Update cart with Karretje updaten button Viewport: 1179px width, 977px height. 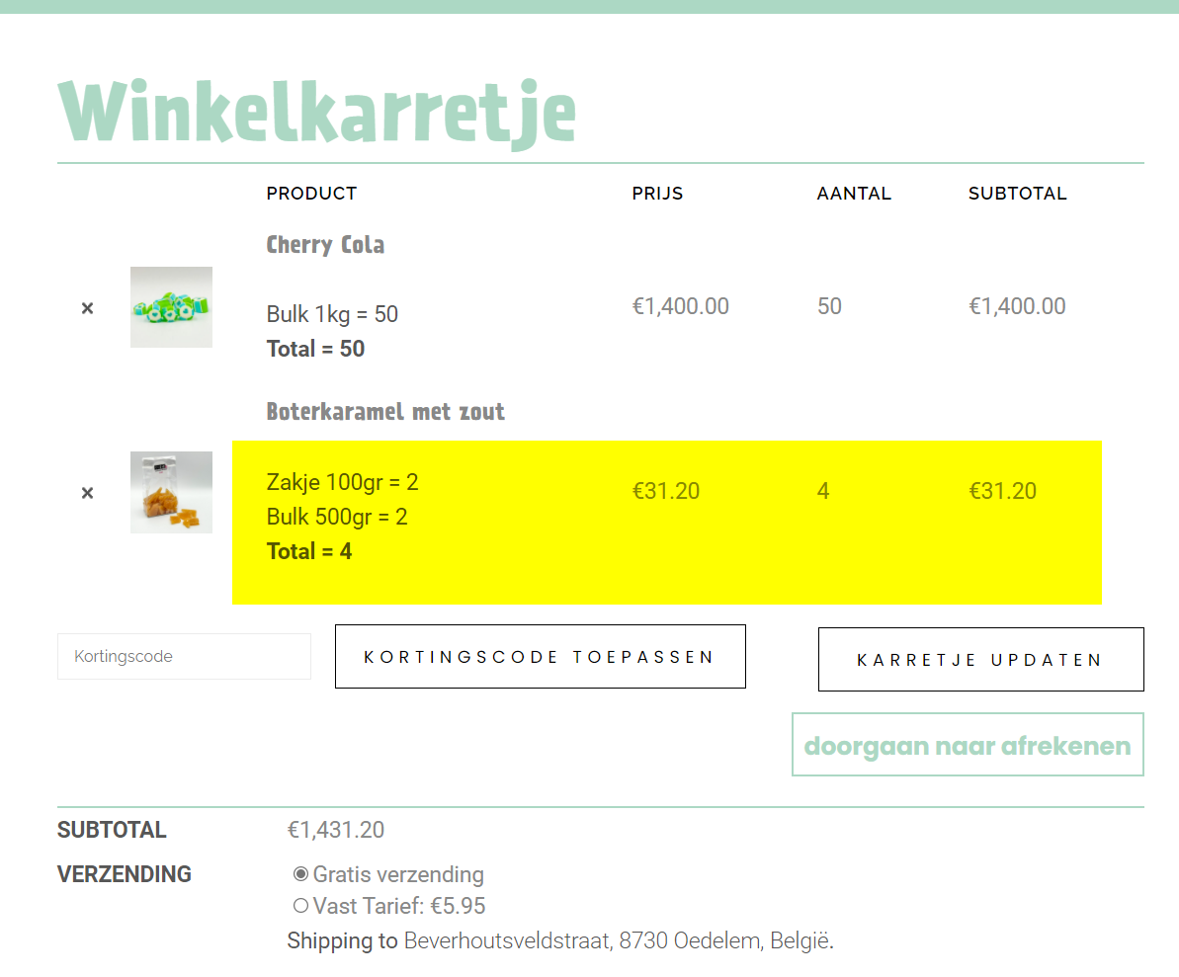(981, 659)
